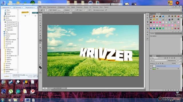Select the Horizontal Type tool
Screen dimensions: 183x102
tap(40, 53)
